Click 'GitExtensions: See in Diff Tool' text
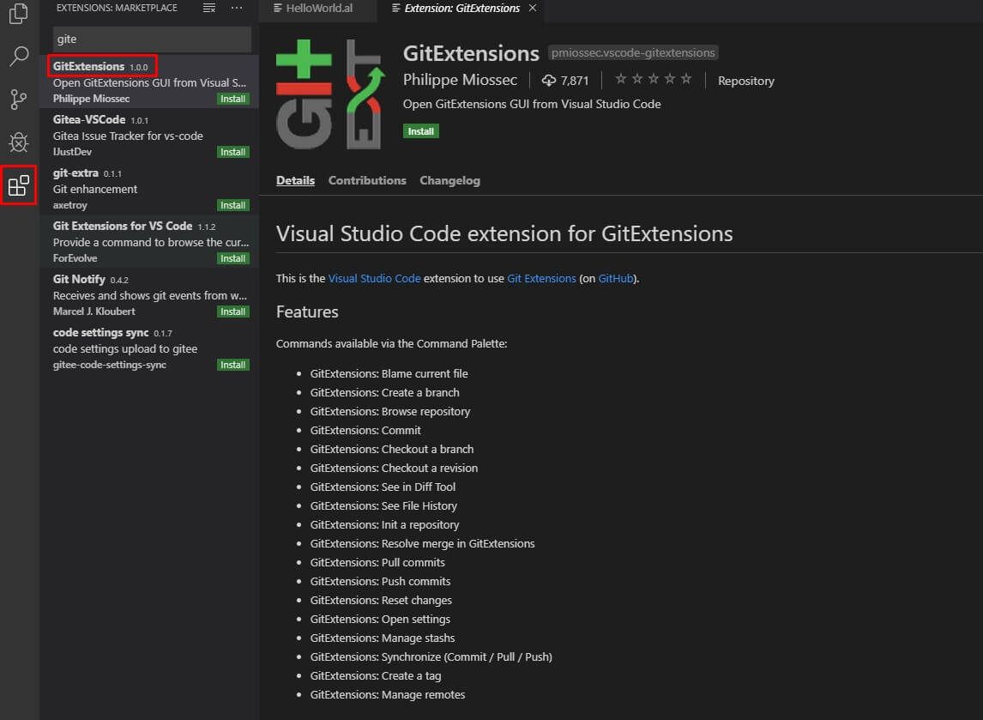Image resolution: width=983 pixels, height=720 pixels. pos(383,487)
